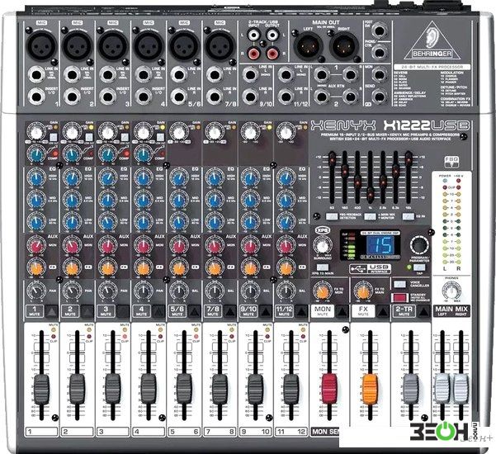This screenshot has width=496, height=454.
Task: Click the blue FX program display
Action: point(380,245)
